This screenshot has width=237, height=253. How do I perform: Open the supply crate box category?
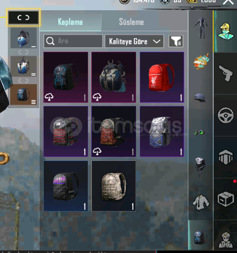pyautogui.click(x=226, y=199)
